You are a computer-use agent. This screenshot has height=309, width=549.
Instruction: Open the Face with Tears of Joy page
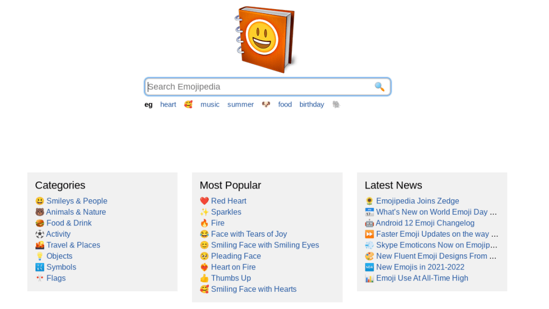tap(248, 234)
